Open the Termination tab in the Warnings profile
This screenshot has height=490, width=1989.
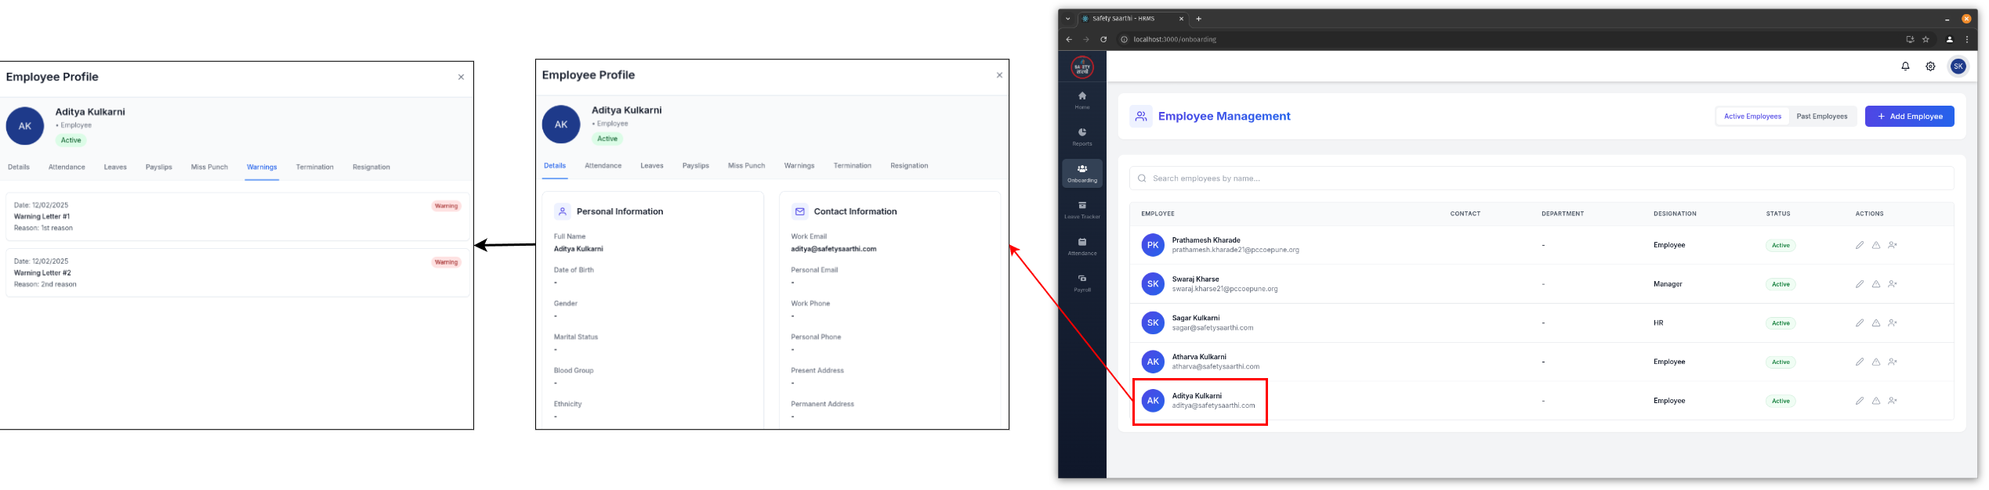pos(314,168)
